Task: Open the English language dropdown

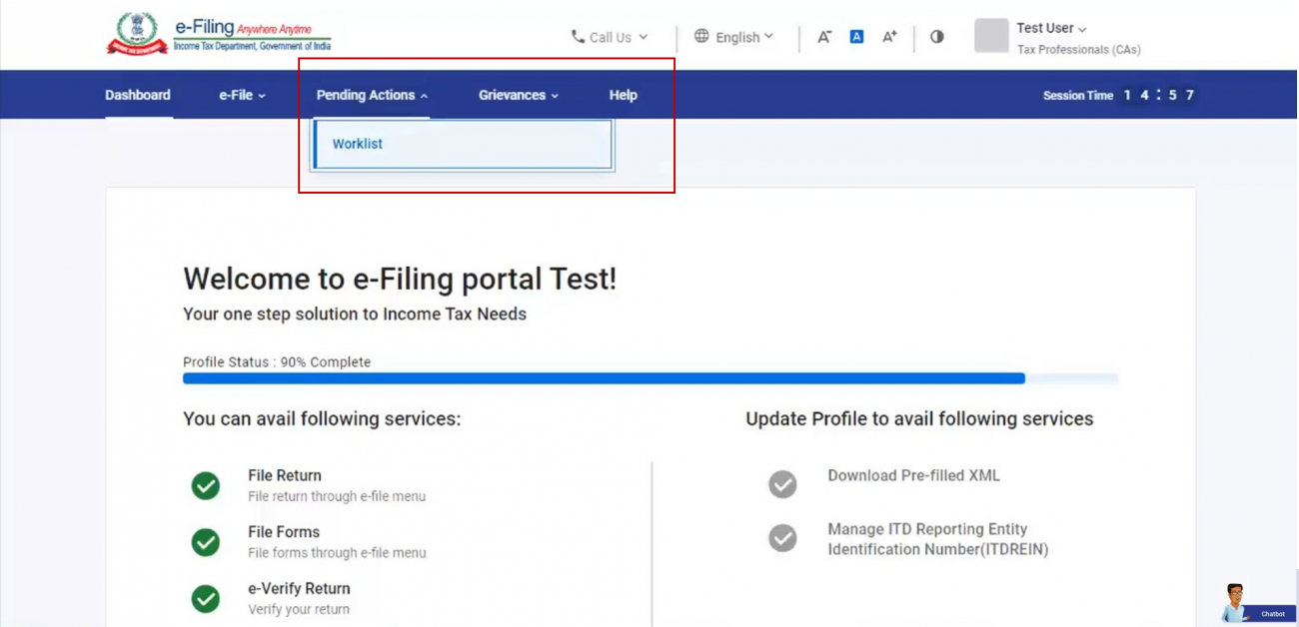Action: click(x=736, y=37)
